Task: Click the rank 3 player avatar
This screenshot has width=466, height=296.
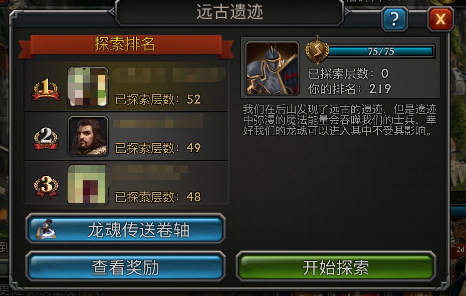Action: tap(88, 185)
